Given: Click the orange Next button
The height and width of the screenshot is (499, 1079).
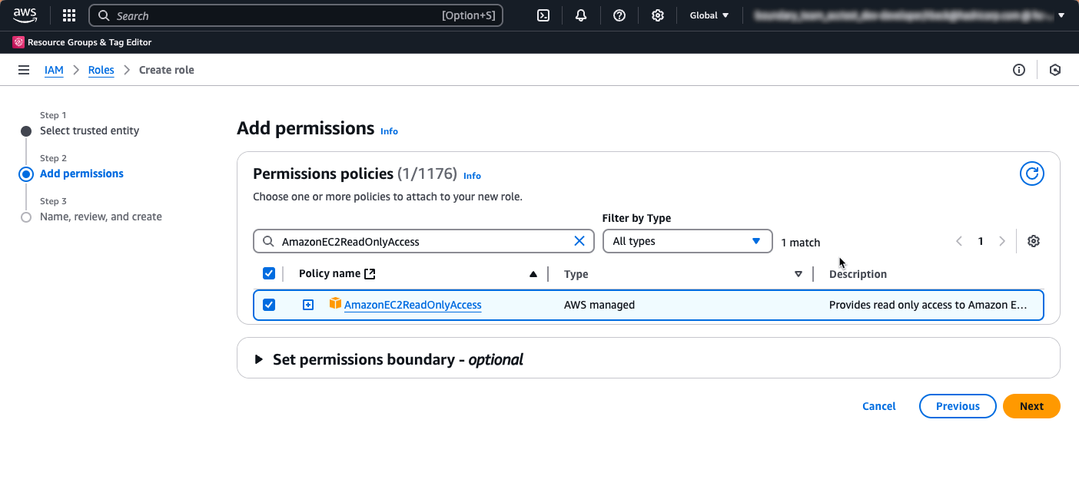Looking at the screenshot, I should pos(1031,406).
